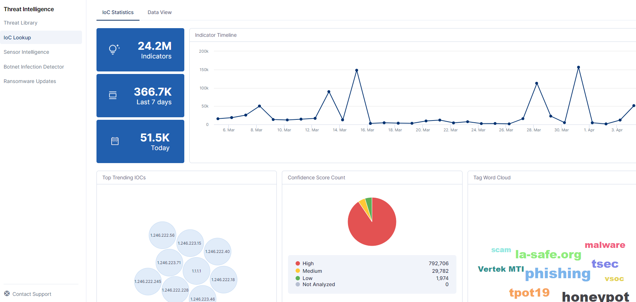Image resolution: width=636 pixels, height=302 pixels.
Task: Click the 'tpot19' tag
Action: (x=529, y=292)
